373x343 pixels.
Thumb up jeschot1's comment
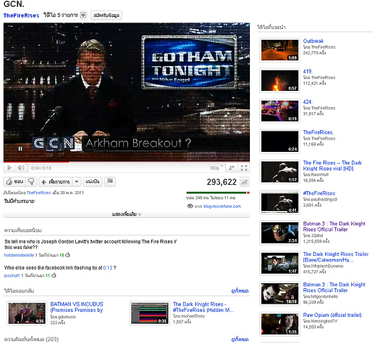pos(53,275)
